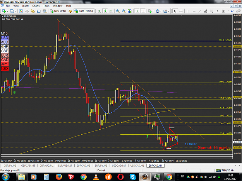Select the Trendline drawing tool
This screenshot has height=181, width=242.
[200, 11]
